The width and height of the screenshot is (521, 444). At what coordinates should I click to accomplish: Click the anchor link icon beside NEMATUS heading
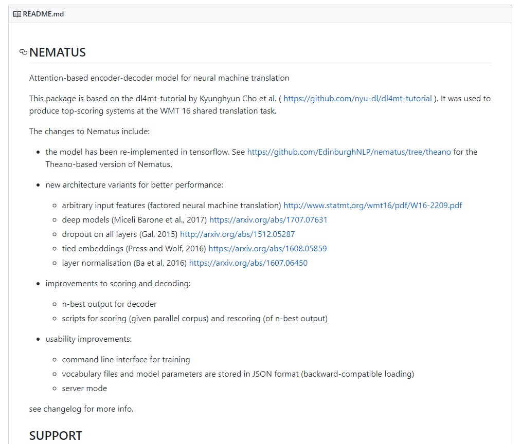23,52
